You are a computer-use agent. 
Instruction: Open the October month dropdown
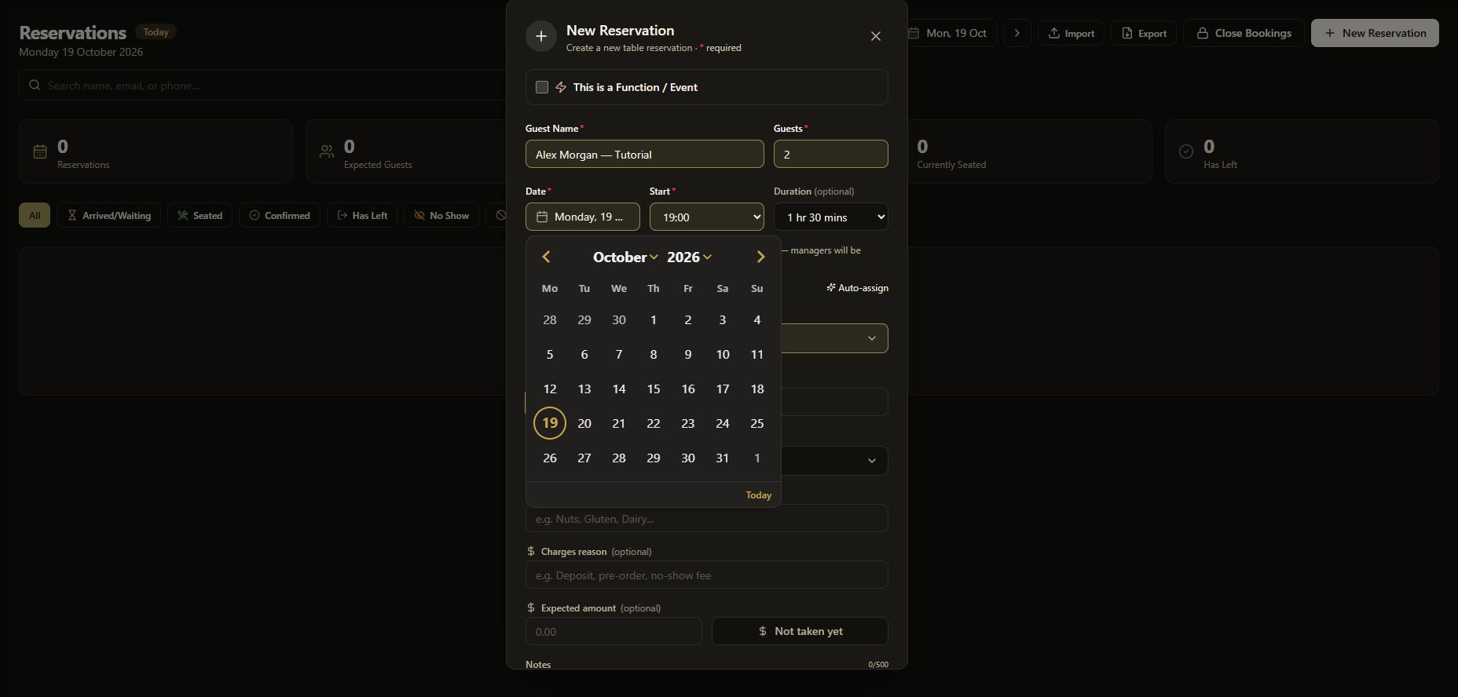[x=625, y=257]
